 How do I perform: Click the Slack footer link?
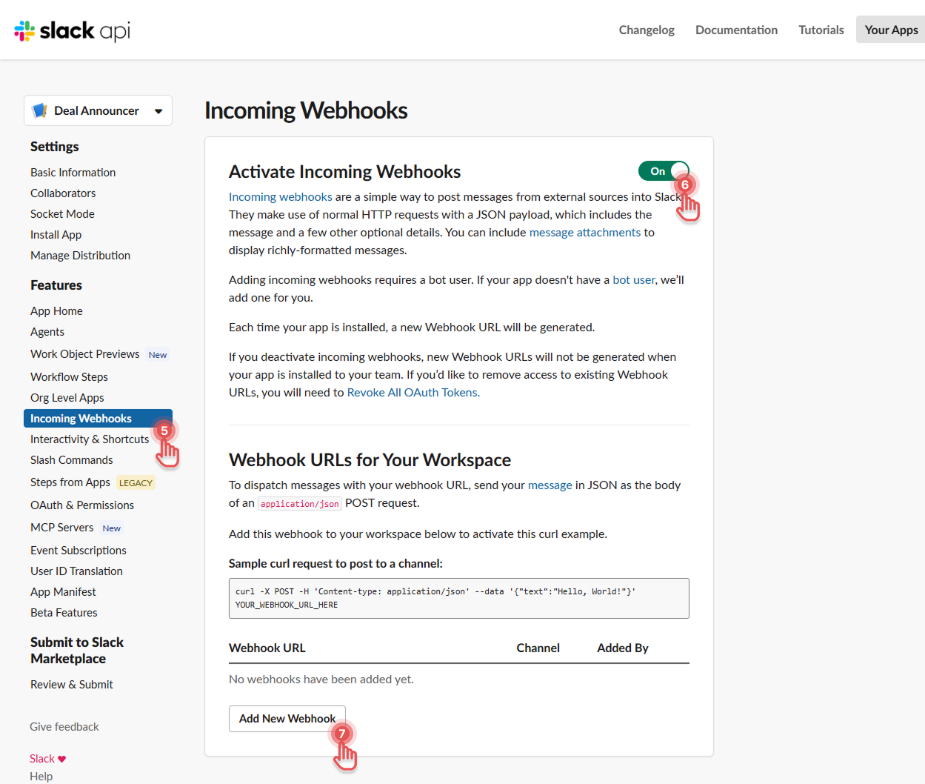42,758
